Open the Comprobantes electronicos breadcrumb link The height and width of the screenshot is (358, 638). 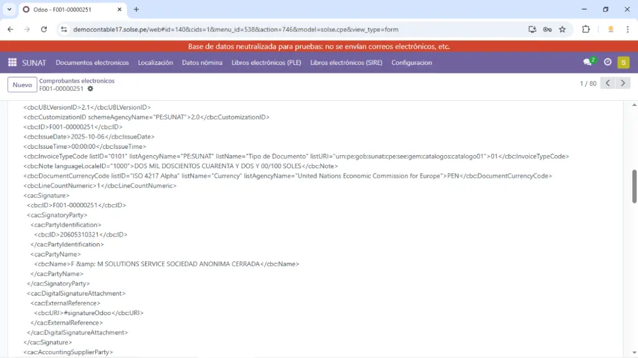(x=77, y=81)
